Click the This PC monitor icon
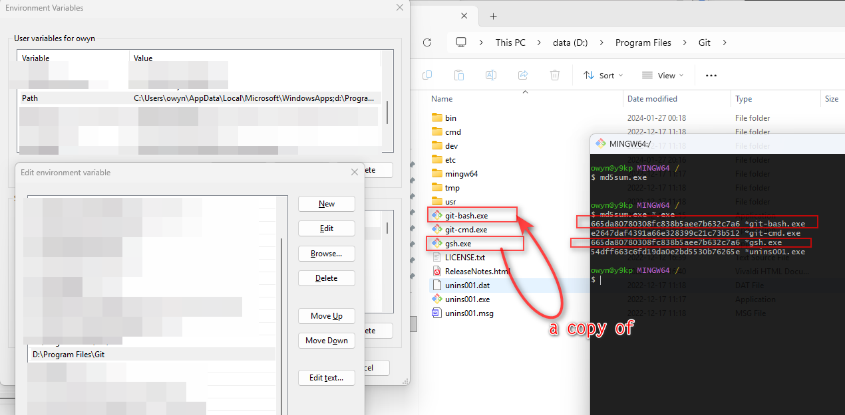845x415 pixels. [461, 42]
